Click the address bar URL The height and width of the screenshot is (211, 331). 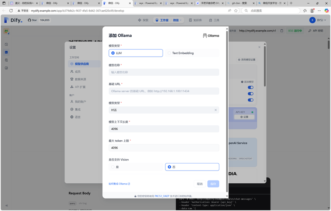coord(77,11)
